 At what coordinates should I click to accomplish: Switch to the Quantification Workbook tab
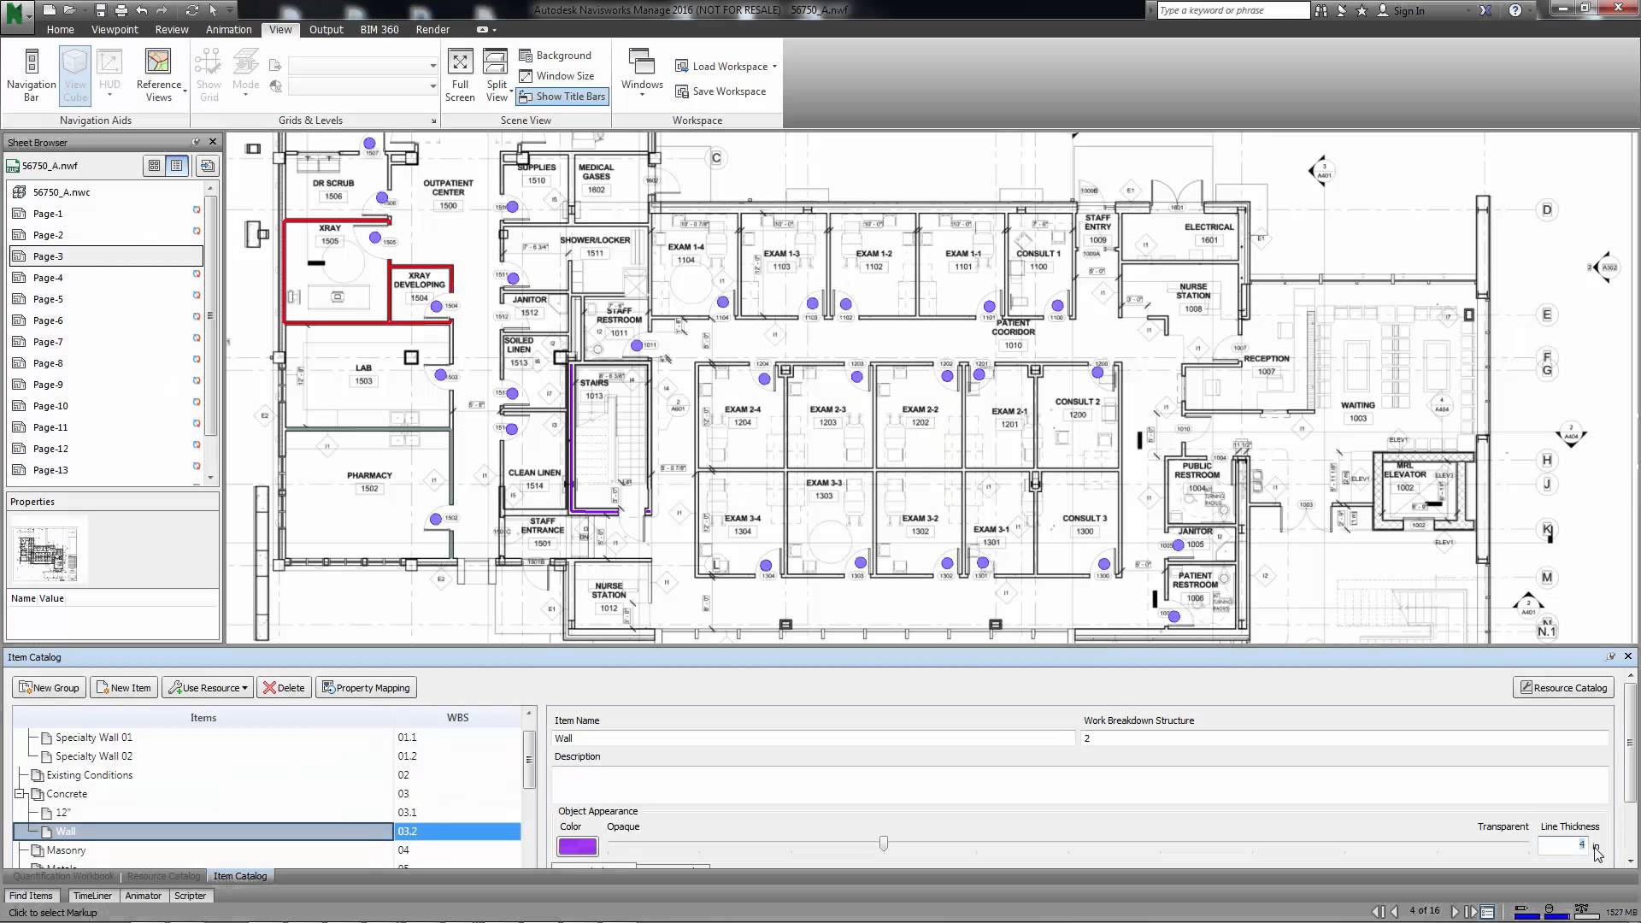pos(62,875)
